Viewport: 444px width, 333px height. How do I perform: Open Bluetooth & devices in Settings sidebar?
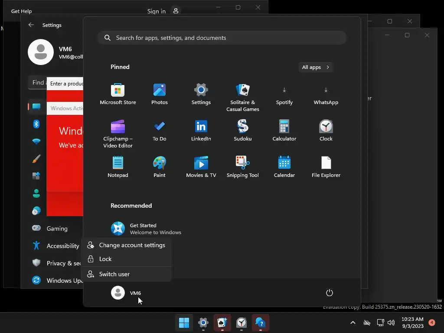click(x=36, y=124)
